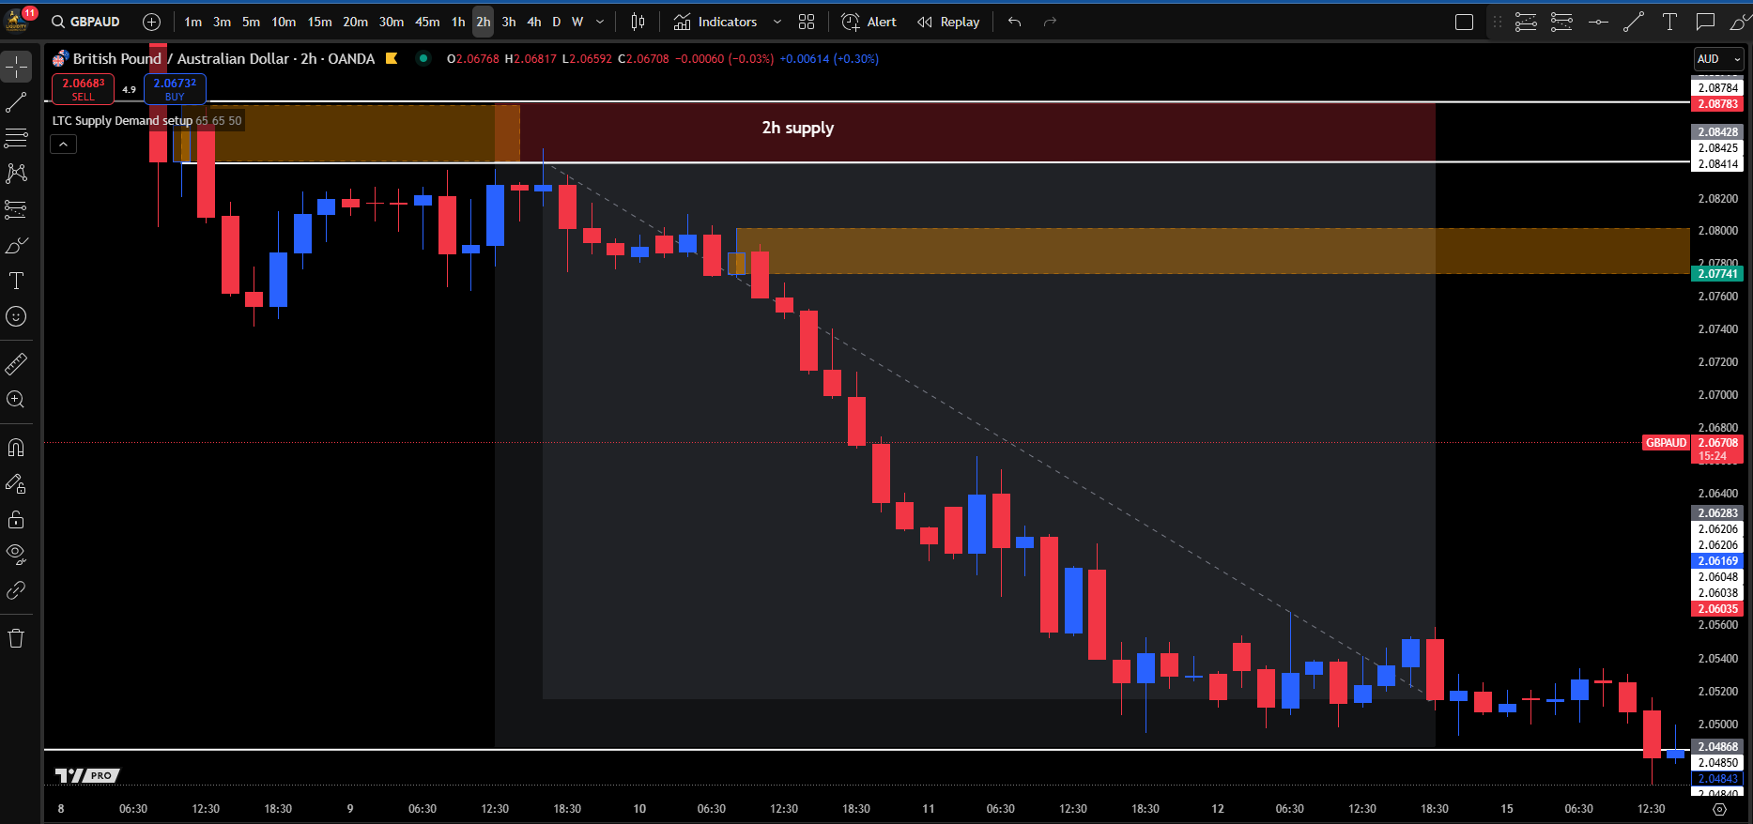Toggle magnet mode for drawings
The height and width of the screenshot is (824, 1753).
pyautogui.click(x=16, y=448)
